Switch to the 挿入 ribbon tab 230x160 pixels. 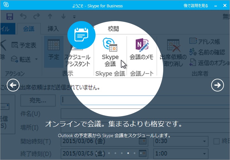pos(53,29)
